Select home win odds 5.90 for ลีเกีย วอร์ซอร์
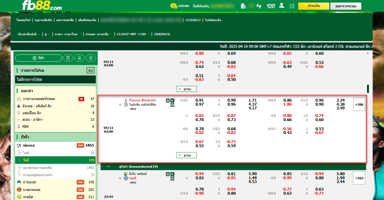Screen dimensions: 384x200 [x=252, y=174]
